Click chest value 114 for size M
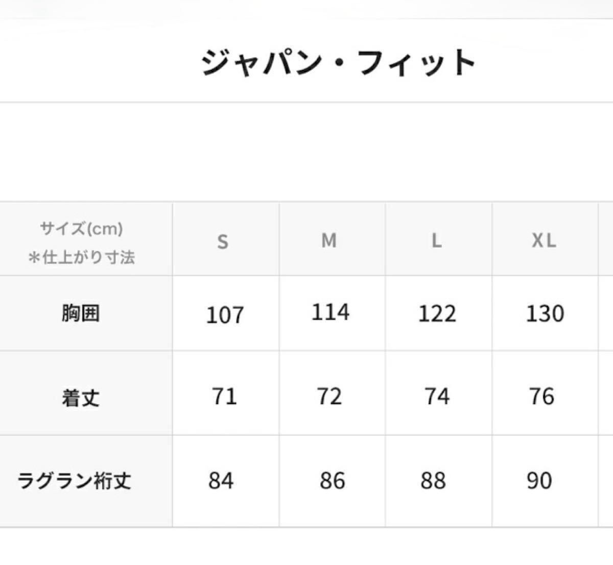Screen dimensions: 613x565 tap(331, 312)
